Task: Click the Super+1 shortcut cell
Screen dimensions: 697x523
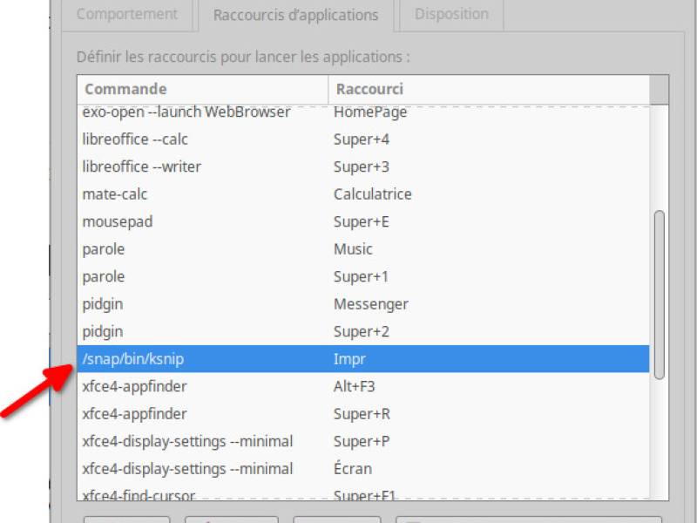Action: tap(361, 276)
